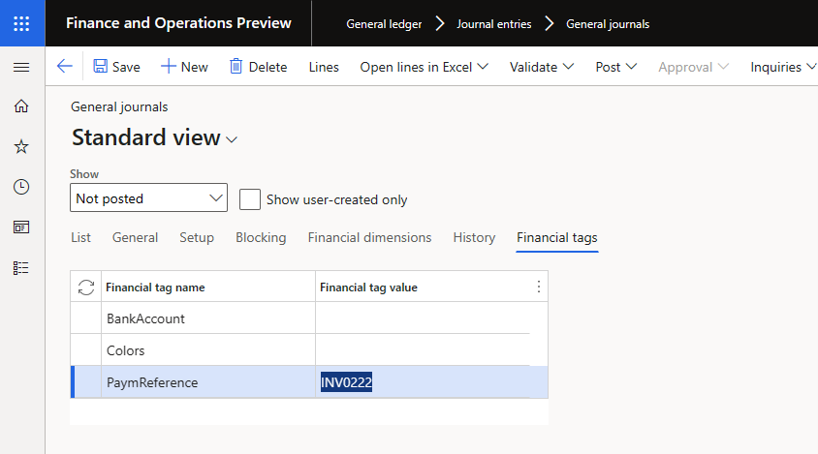818x454 pixels.
Task: Switch to the Blocking tab
Action: 261,238
